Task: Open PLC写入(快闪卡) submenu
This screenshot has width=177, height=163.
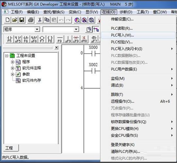Action: click(138, 49)
